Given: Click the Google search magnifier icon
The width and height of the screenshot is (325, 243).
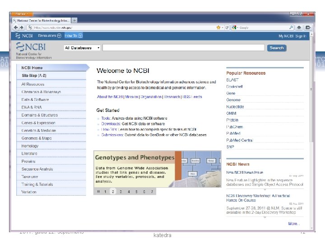Looking at the screenshot, I should pos(291,27).
